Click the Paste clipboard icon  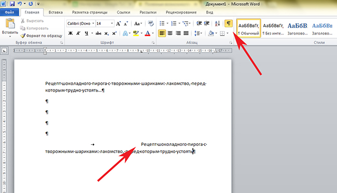10,24
